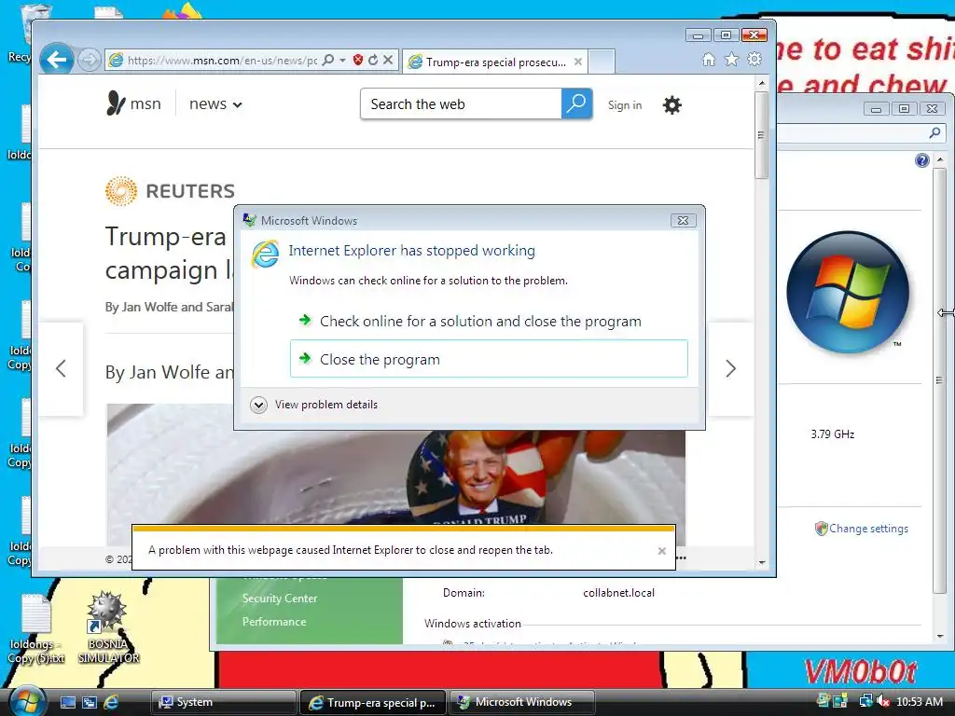The height and width of the screenshot is (716, 955).
Task: Click the Search the web field
Action: pyautogui.click(x=461, y=104)
